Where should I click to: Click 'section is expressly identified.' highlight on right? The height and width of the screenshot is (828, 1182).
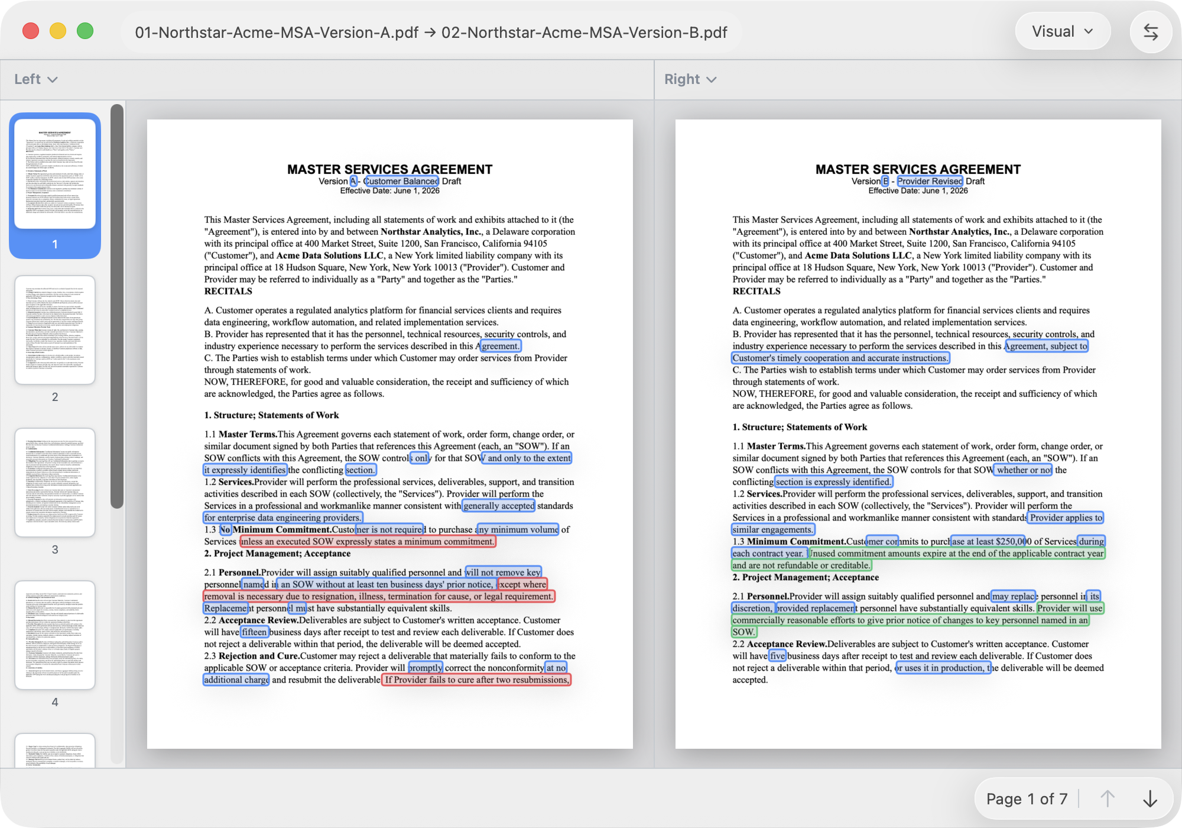pyautogui.click(x=833, y=481)
